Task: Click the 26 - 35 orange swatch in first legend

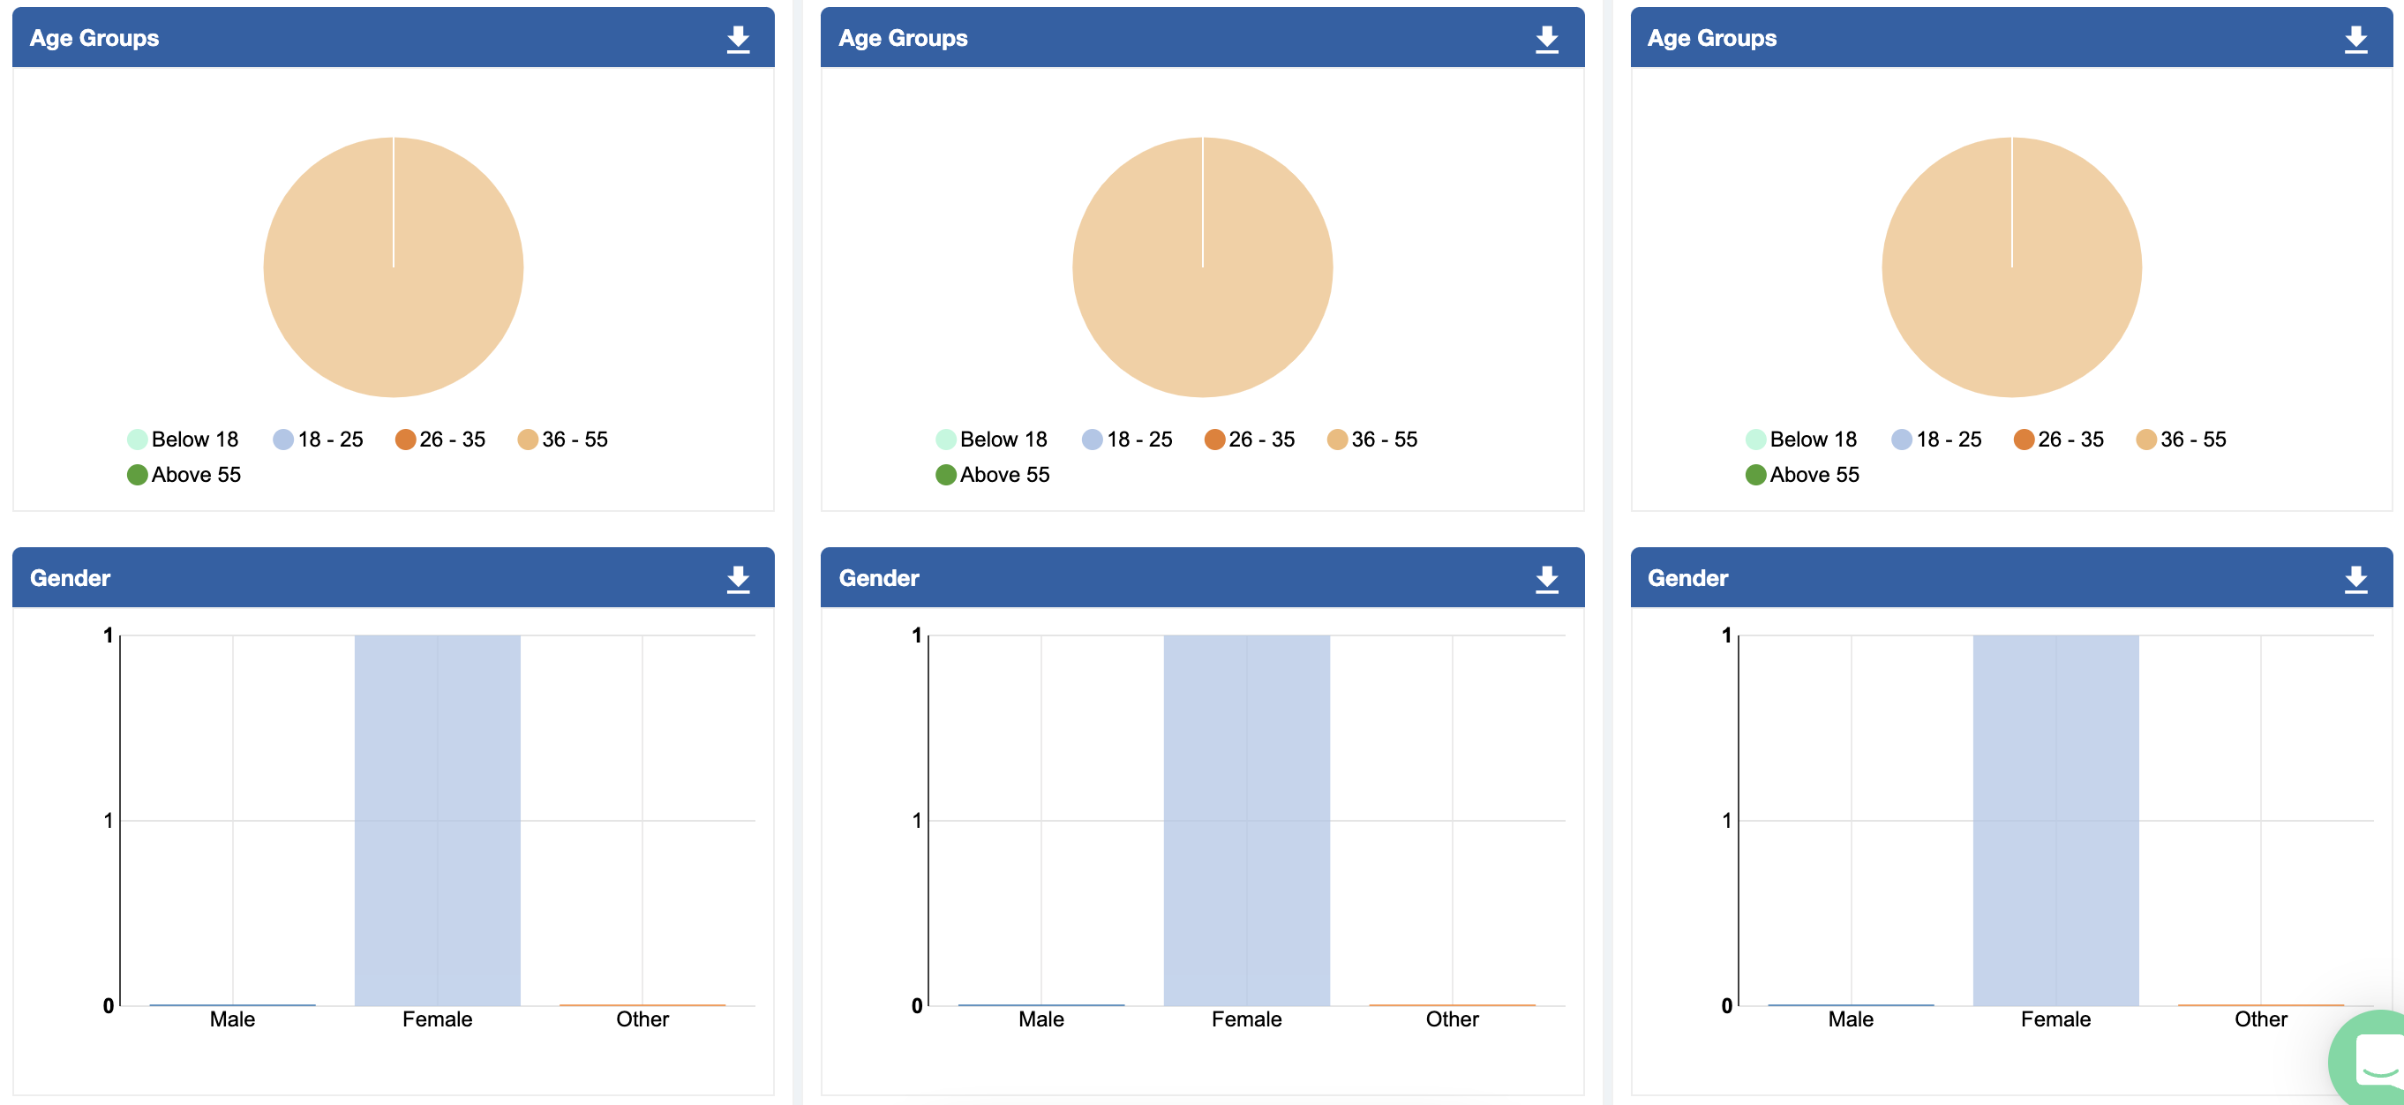Action: click(405, 440)
